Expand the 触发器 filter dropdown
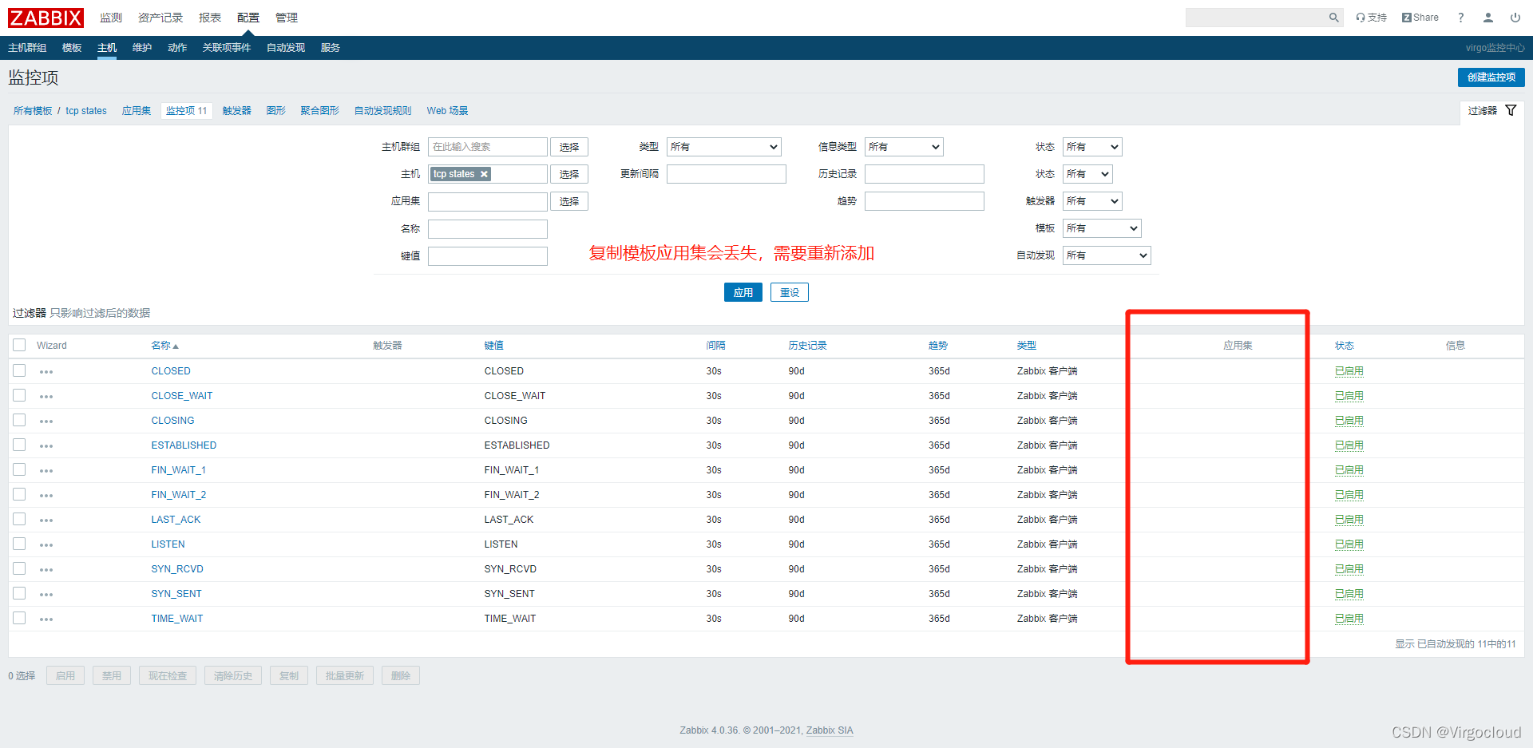This screenshot has height=748, width=1533. [x=1092, y=201]
